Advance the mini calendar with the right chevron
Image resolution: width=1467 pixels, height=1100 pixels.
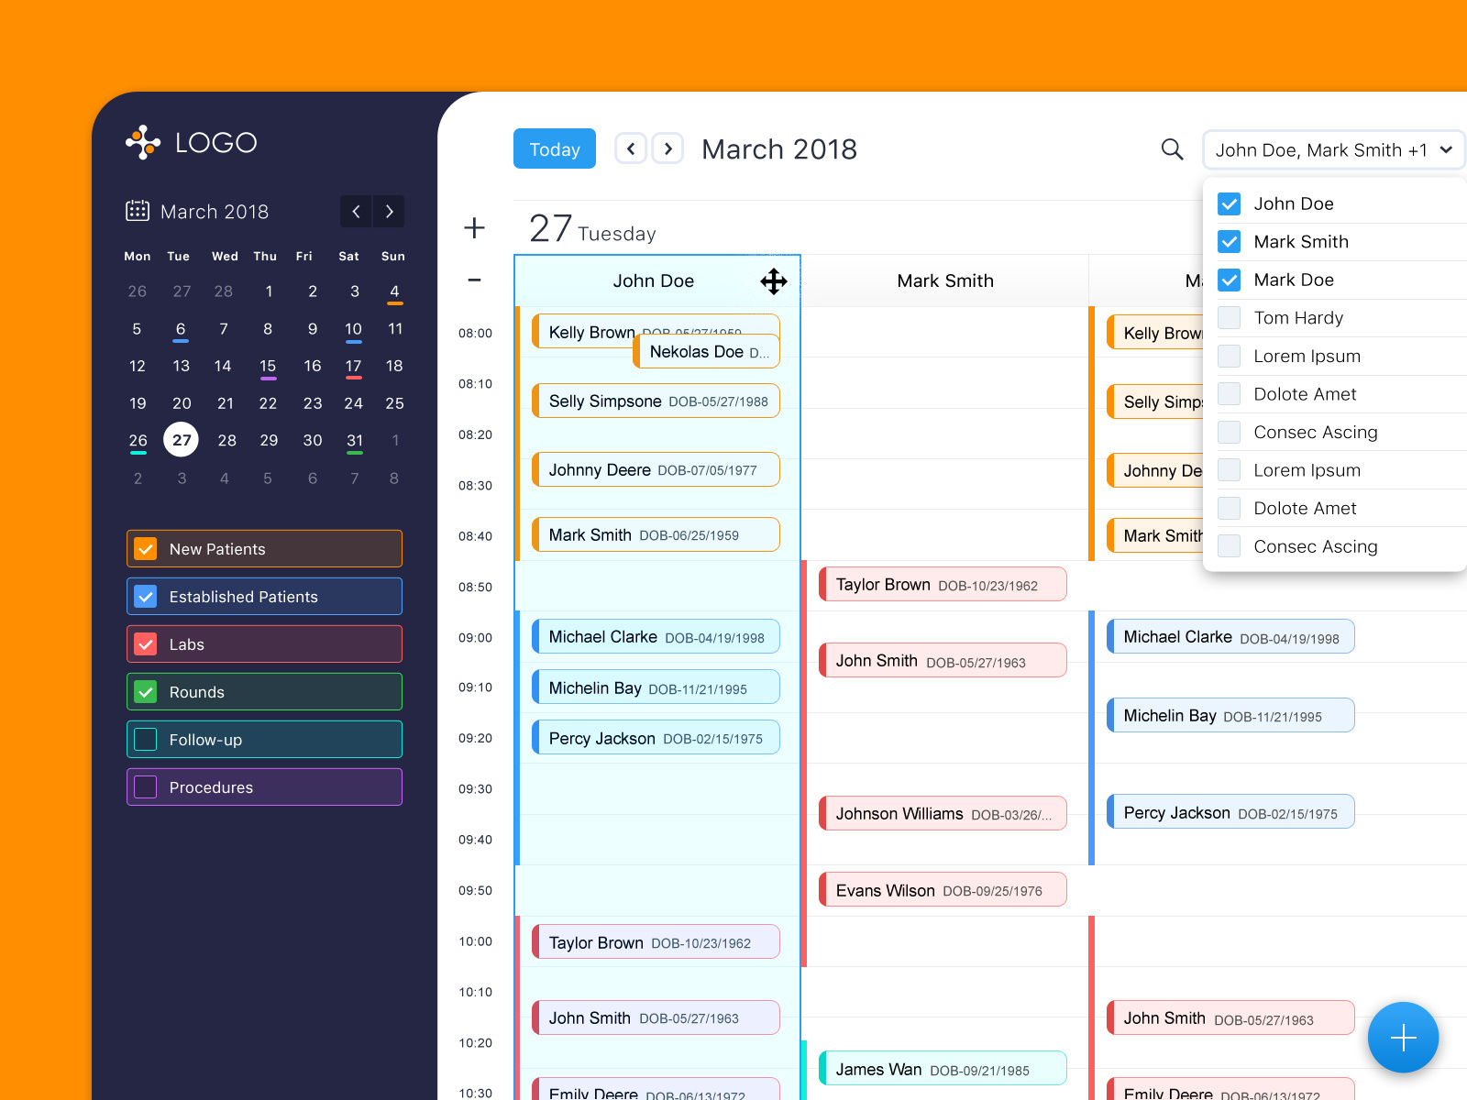click(389, 212)
